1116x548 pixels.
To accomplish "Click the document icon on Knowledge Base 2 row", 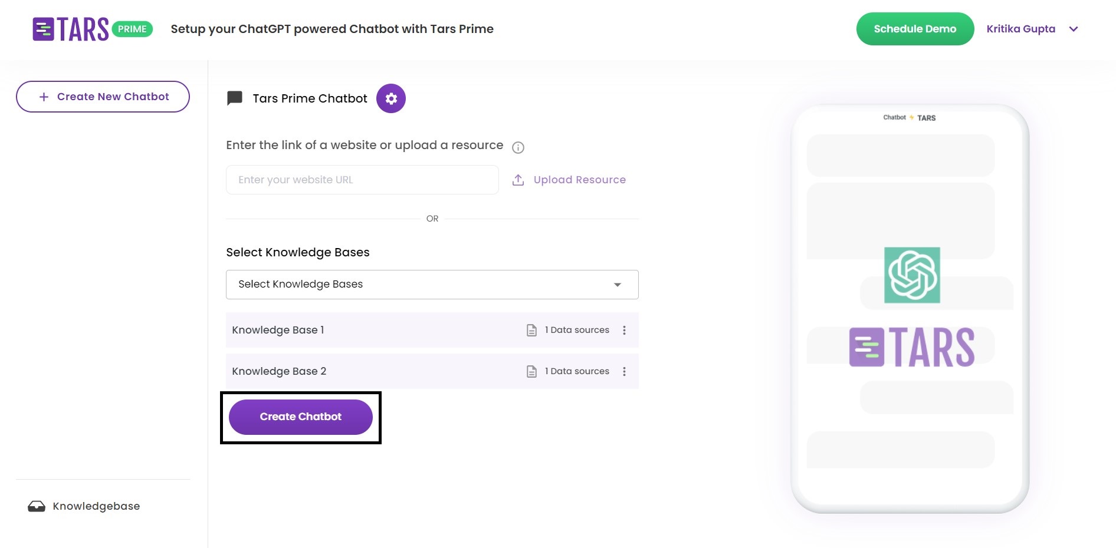I will tap(530, 371).
